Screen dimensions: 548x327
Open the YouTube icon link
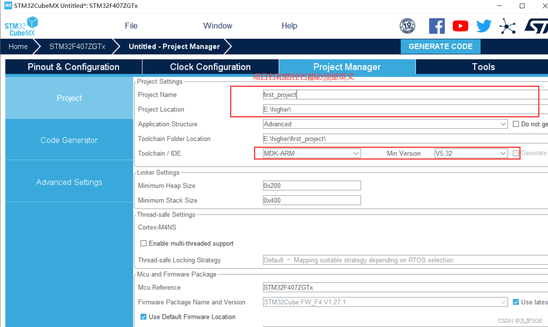460,26
